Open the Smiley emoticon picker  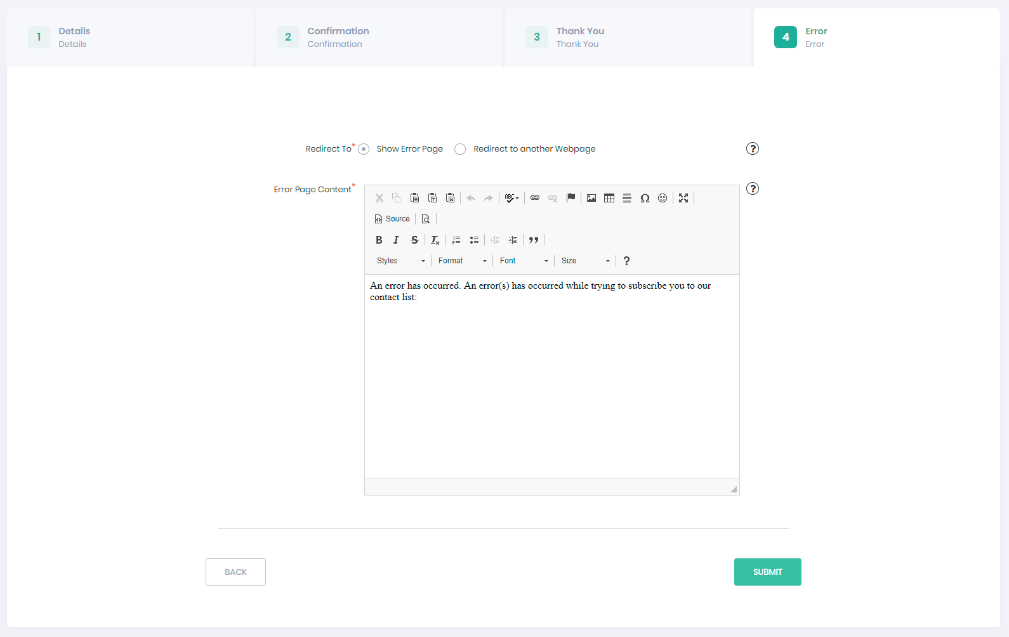tap(663, 198)
